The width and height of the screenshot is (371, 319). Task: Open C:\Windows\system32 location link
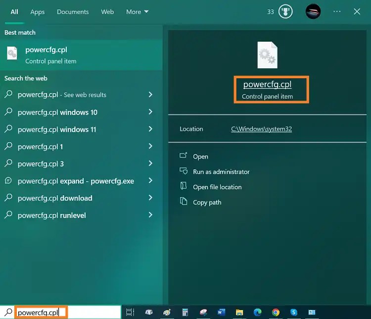262,129
